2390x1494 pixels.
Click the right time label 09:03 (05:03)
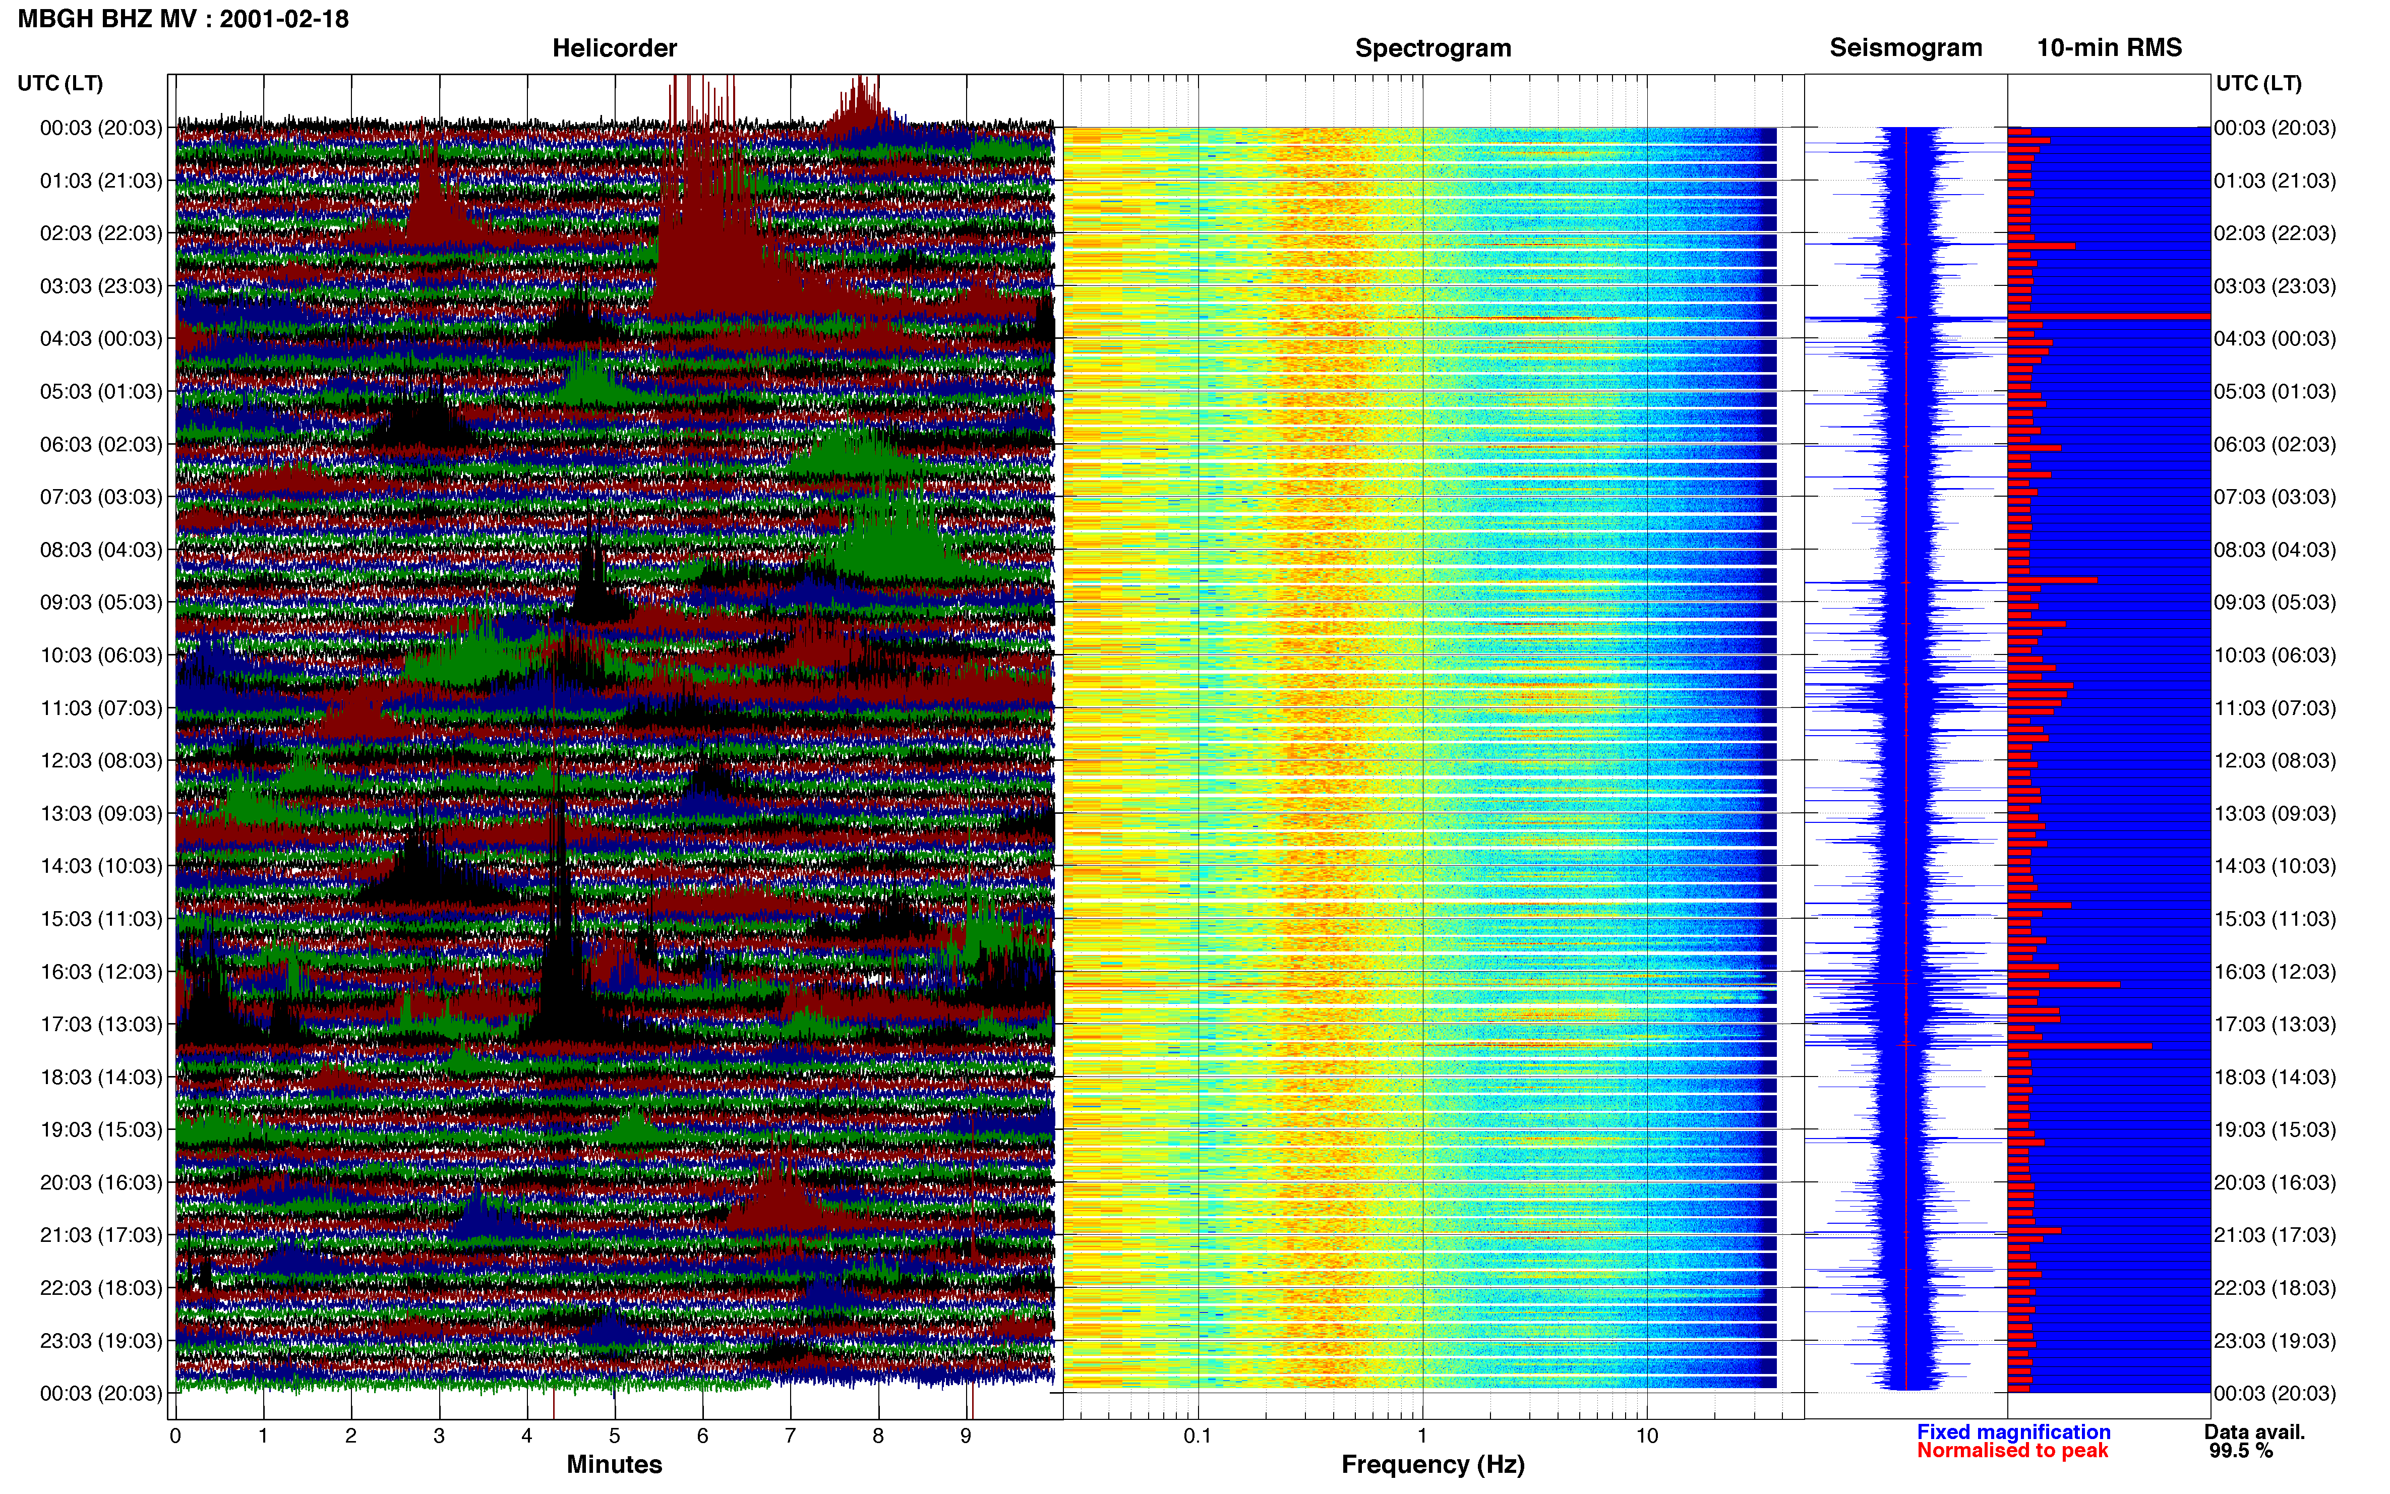[2275, 603]
